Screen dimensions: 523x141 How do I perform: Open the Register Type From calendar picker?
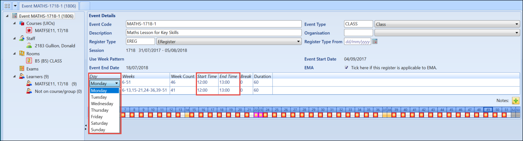coord(375,41)
